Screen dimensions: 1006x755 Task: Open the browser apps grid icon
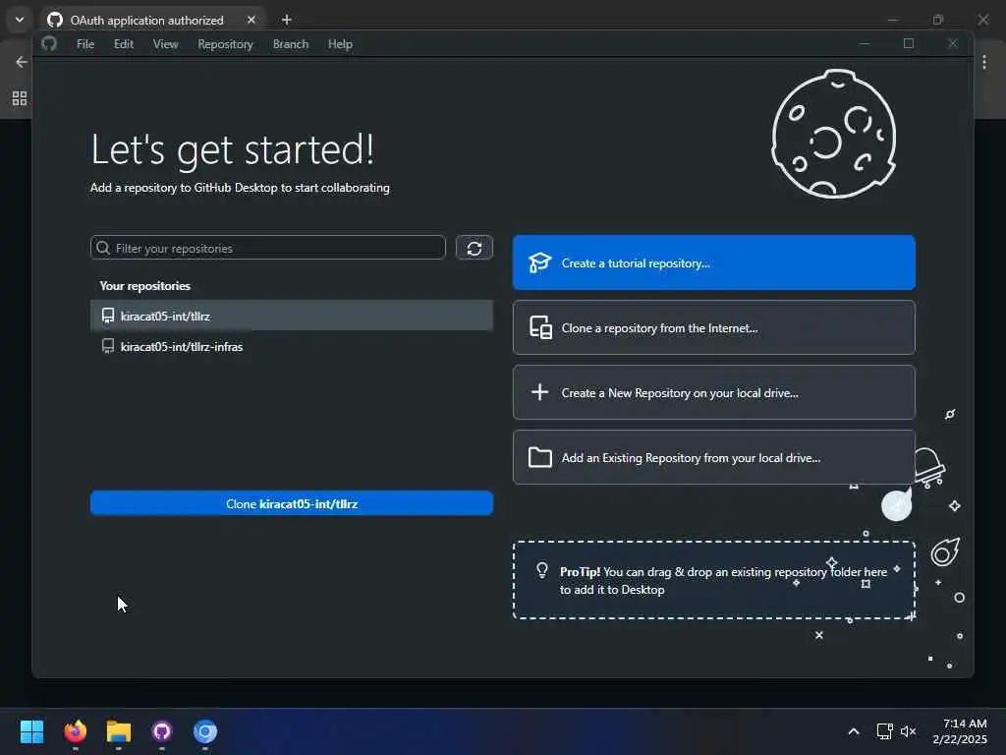(20, 98)
